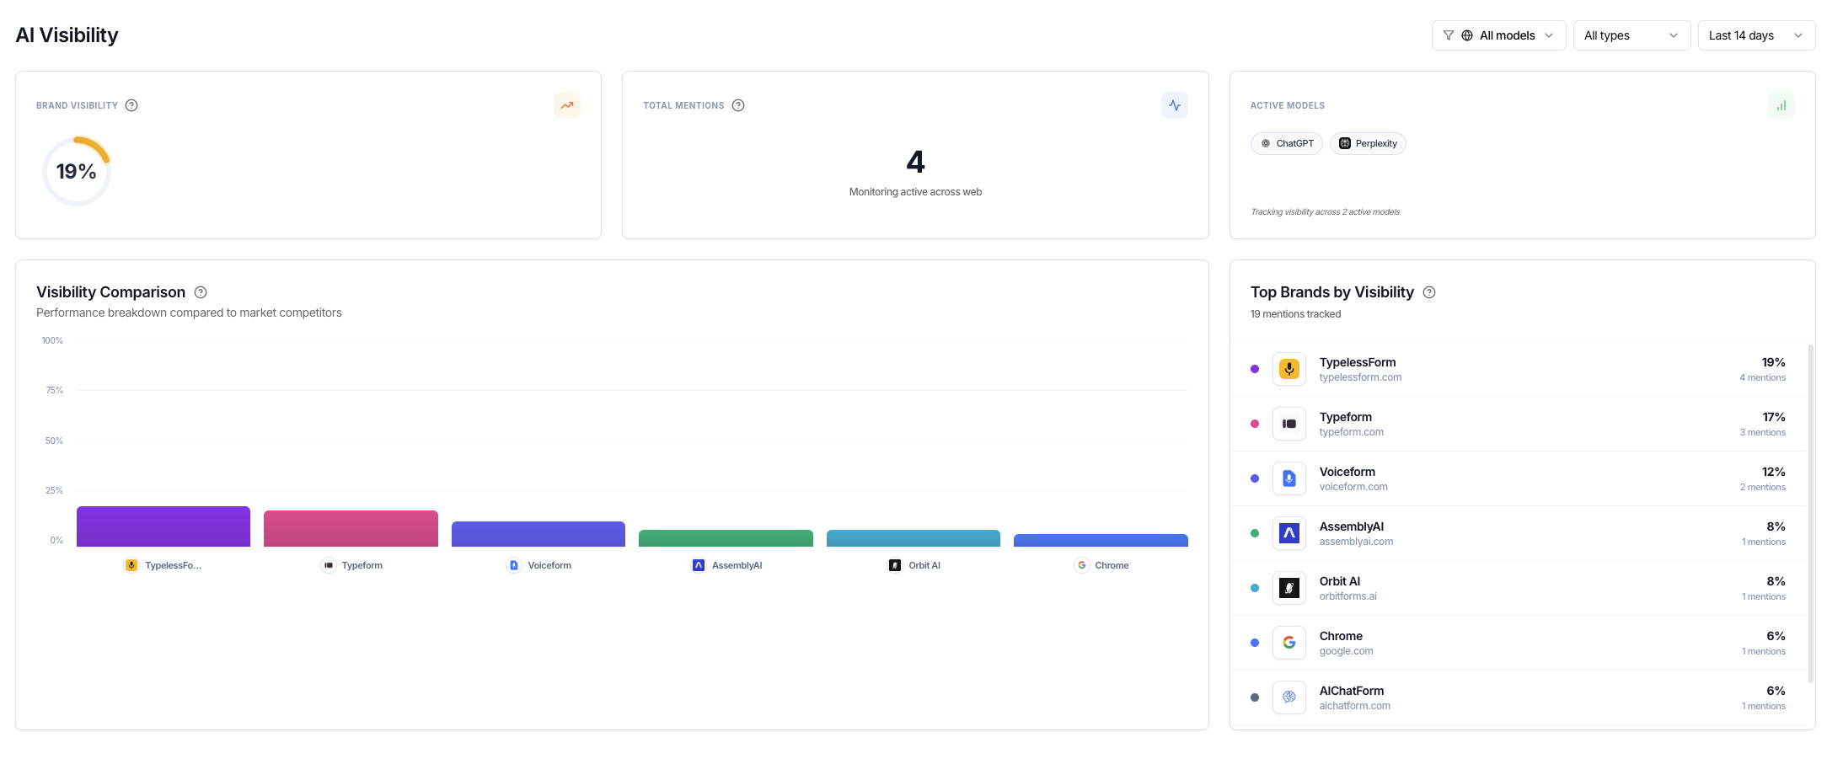The height and width of the screenshot is (764, 1827).
Task: Click TypelessForm logo in Top Brands list
Action: click(1289, 369)
